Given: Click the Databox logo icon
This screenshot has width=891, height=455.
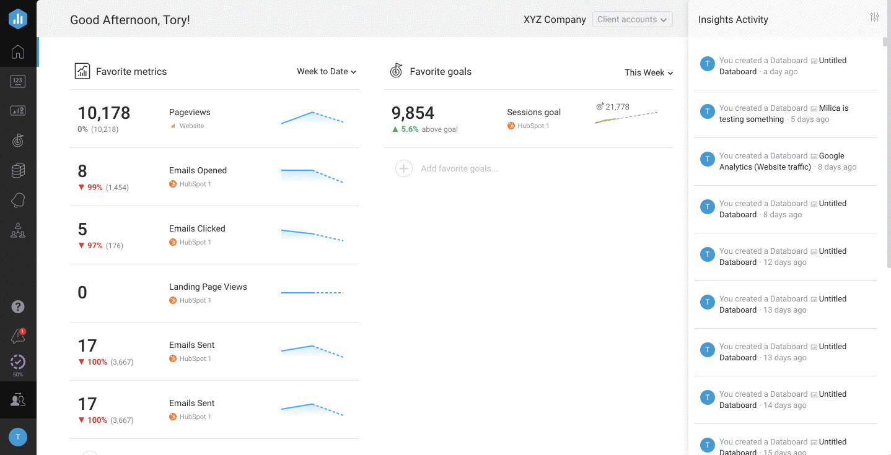Looking at the screenshot, I should (x=18, y=19).
